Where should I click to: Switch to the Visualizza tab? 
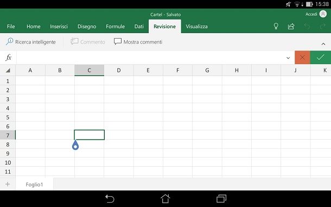point(196,27)
